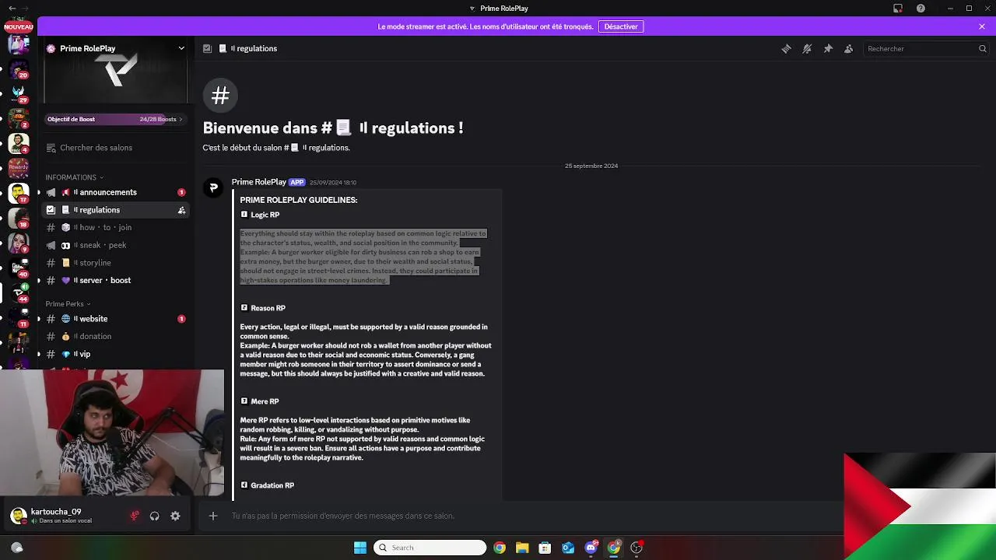
Task: Open the 24/28 Boosts chevron
Action: point(181,119)
